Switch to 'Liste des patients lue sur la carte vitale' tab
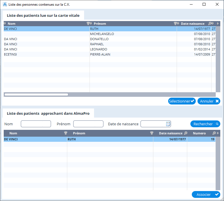The image size is (224, 201). click(43, 15)
